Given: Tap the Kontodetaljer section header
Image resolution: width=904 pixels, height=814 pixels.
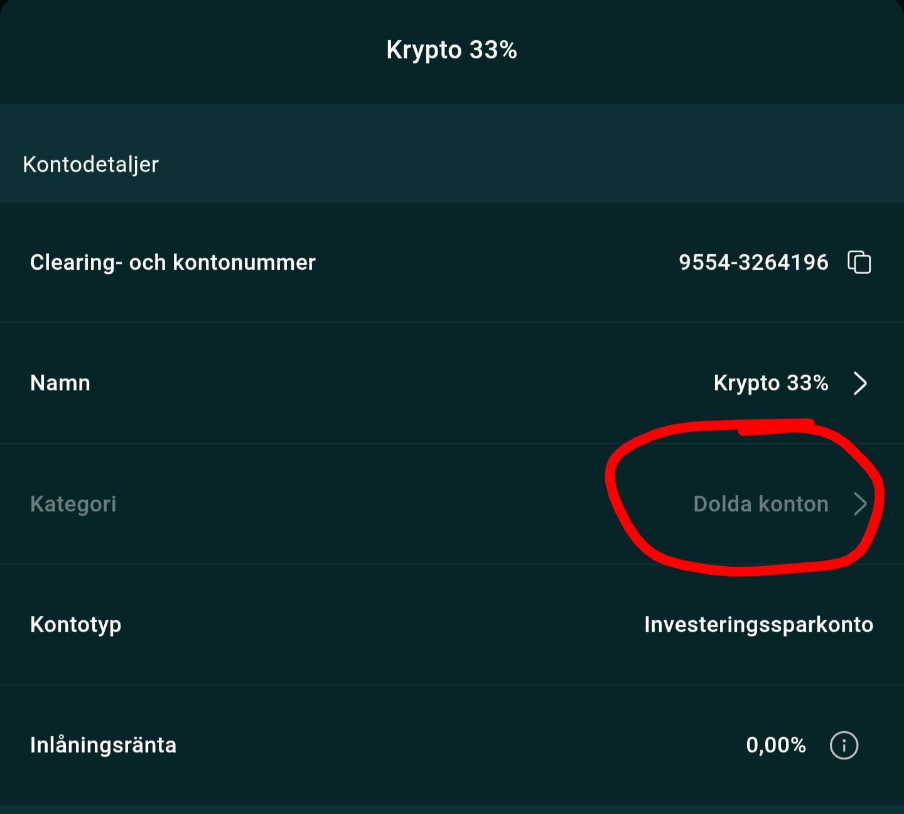Looking at the screenshot, I should pos(91,164).
